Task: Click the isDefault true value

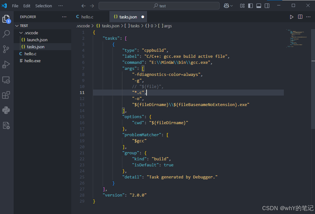Action: (x=168, y=165)
